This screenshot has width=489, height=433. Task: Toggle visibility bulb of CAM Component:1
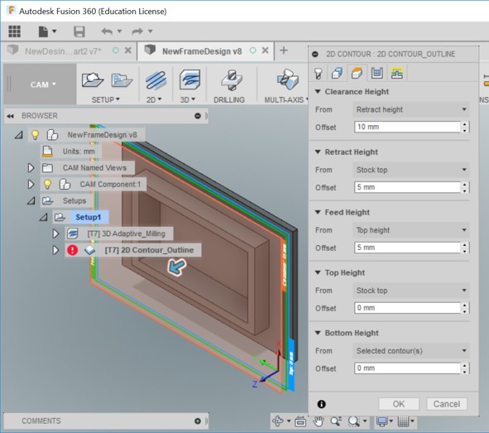47,185
